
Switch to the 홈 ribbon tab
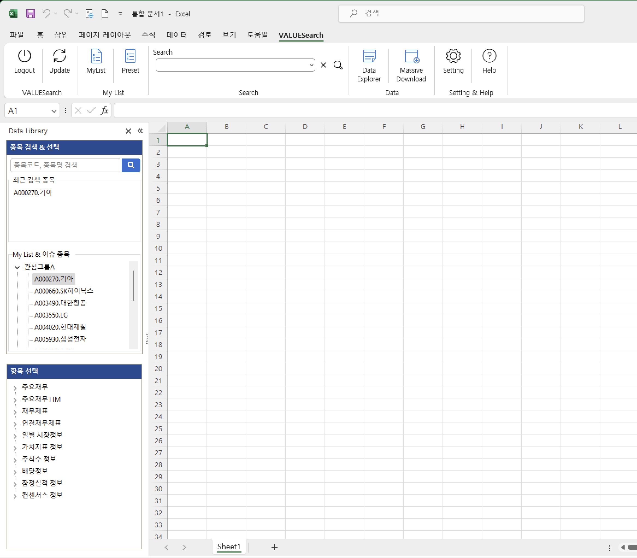point(40,35)
